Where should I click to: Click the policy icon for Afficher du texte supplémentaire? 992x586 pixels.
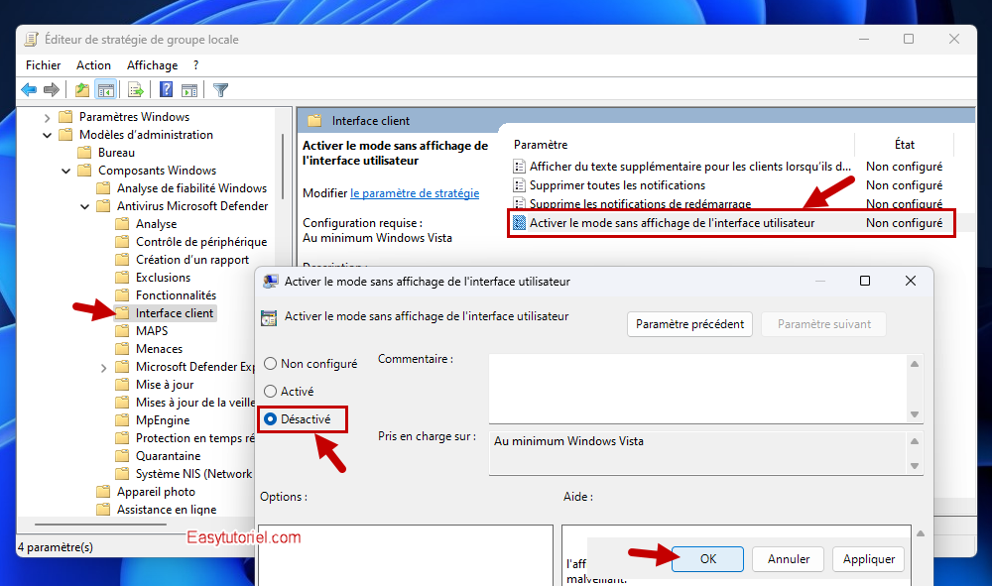(520, 167)
